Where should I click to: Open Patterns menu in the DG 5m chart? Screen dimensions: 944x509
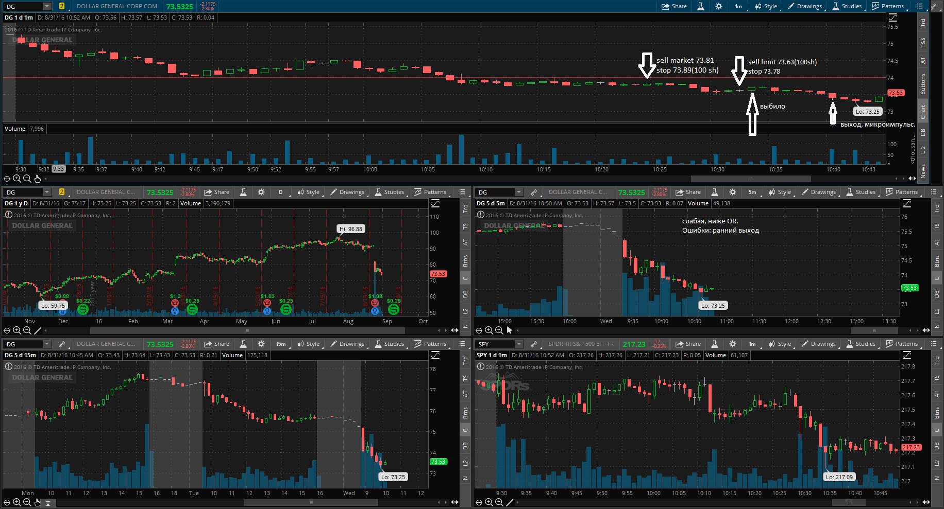tap(902, 192)
